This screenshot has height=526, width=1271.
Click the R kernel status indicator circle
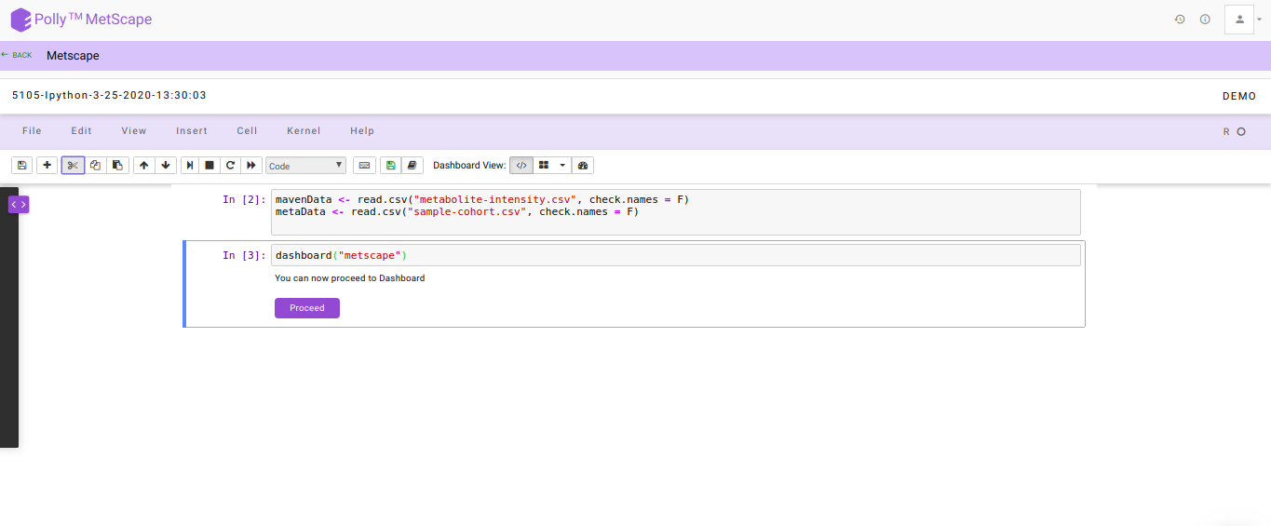[1240, 131]
